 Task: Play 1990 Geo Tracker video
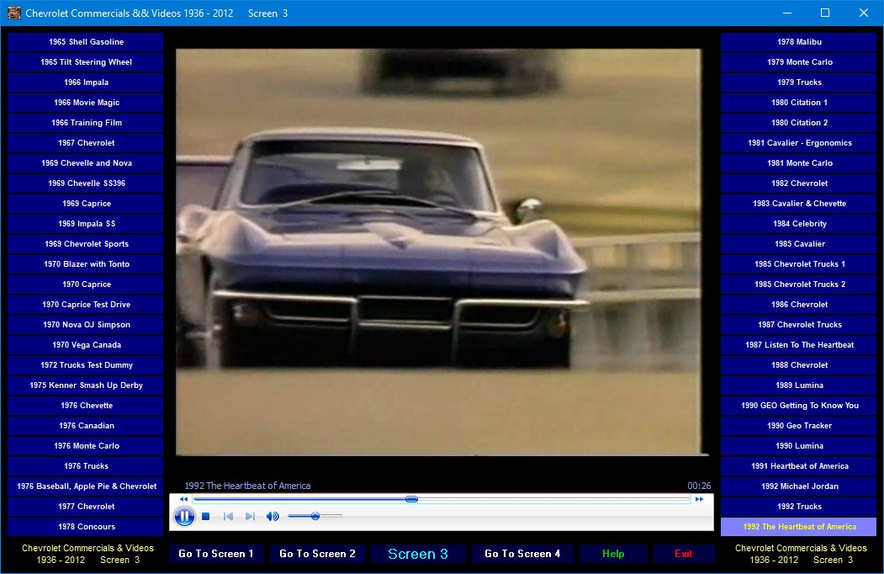coord(799,426)
